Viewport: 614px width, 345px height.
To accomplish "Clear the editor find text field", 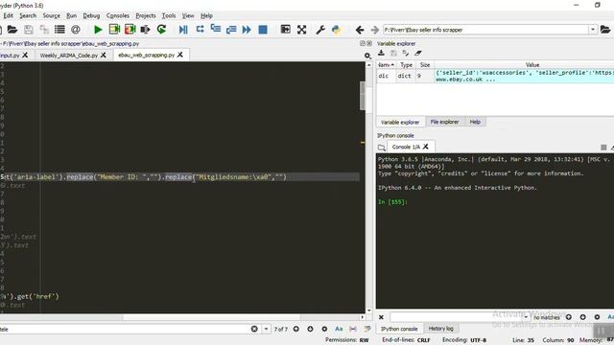I will click(x=254, y=329).
